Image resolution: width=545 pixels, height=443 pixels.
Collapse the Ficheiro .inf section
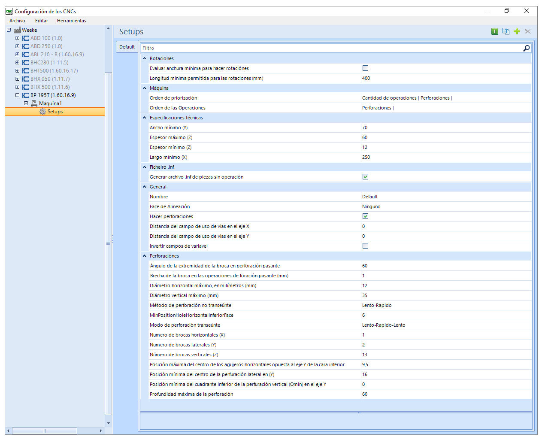pos(145,167)
